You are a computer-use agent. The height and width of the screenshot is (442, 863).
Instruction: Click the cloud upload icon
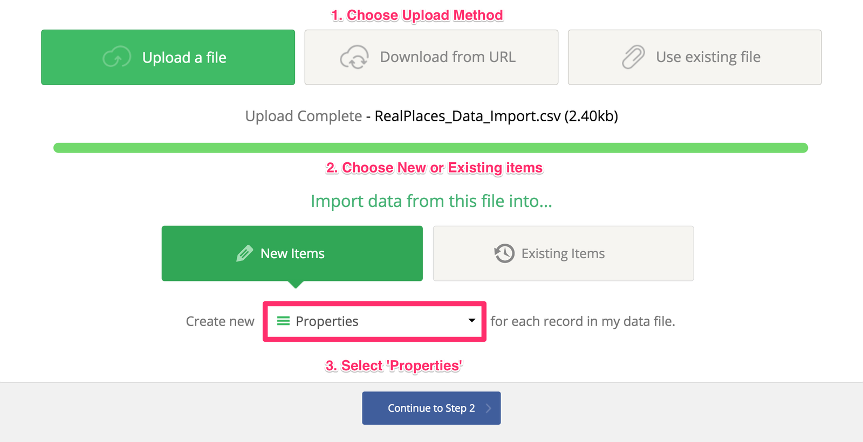point(117,57)
